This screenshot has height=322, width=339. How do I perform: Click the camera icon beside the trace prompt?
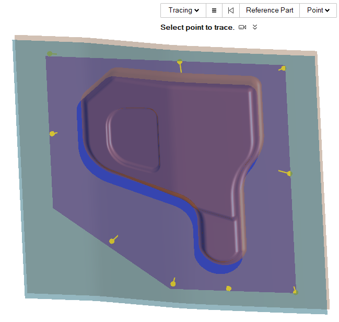pyautogui.click(x=242, y=27)
